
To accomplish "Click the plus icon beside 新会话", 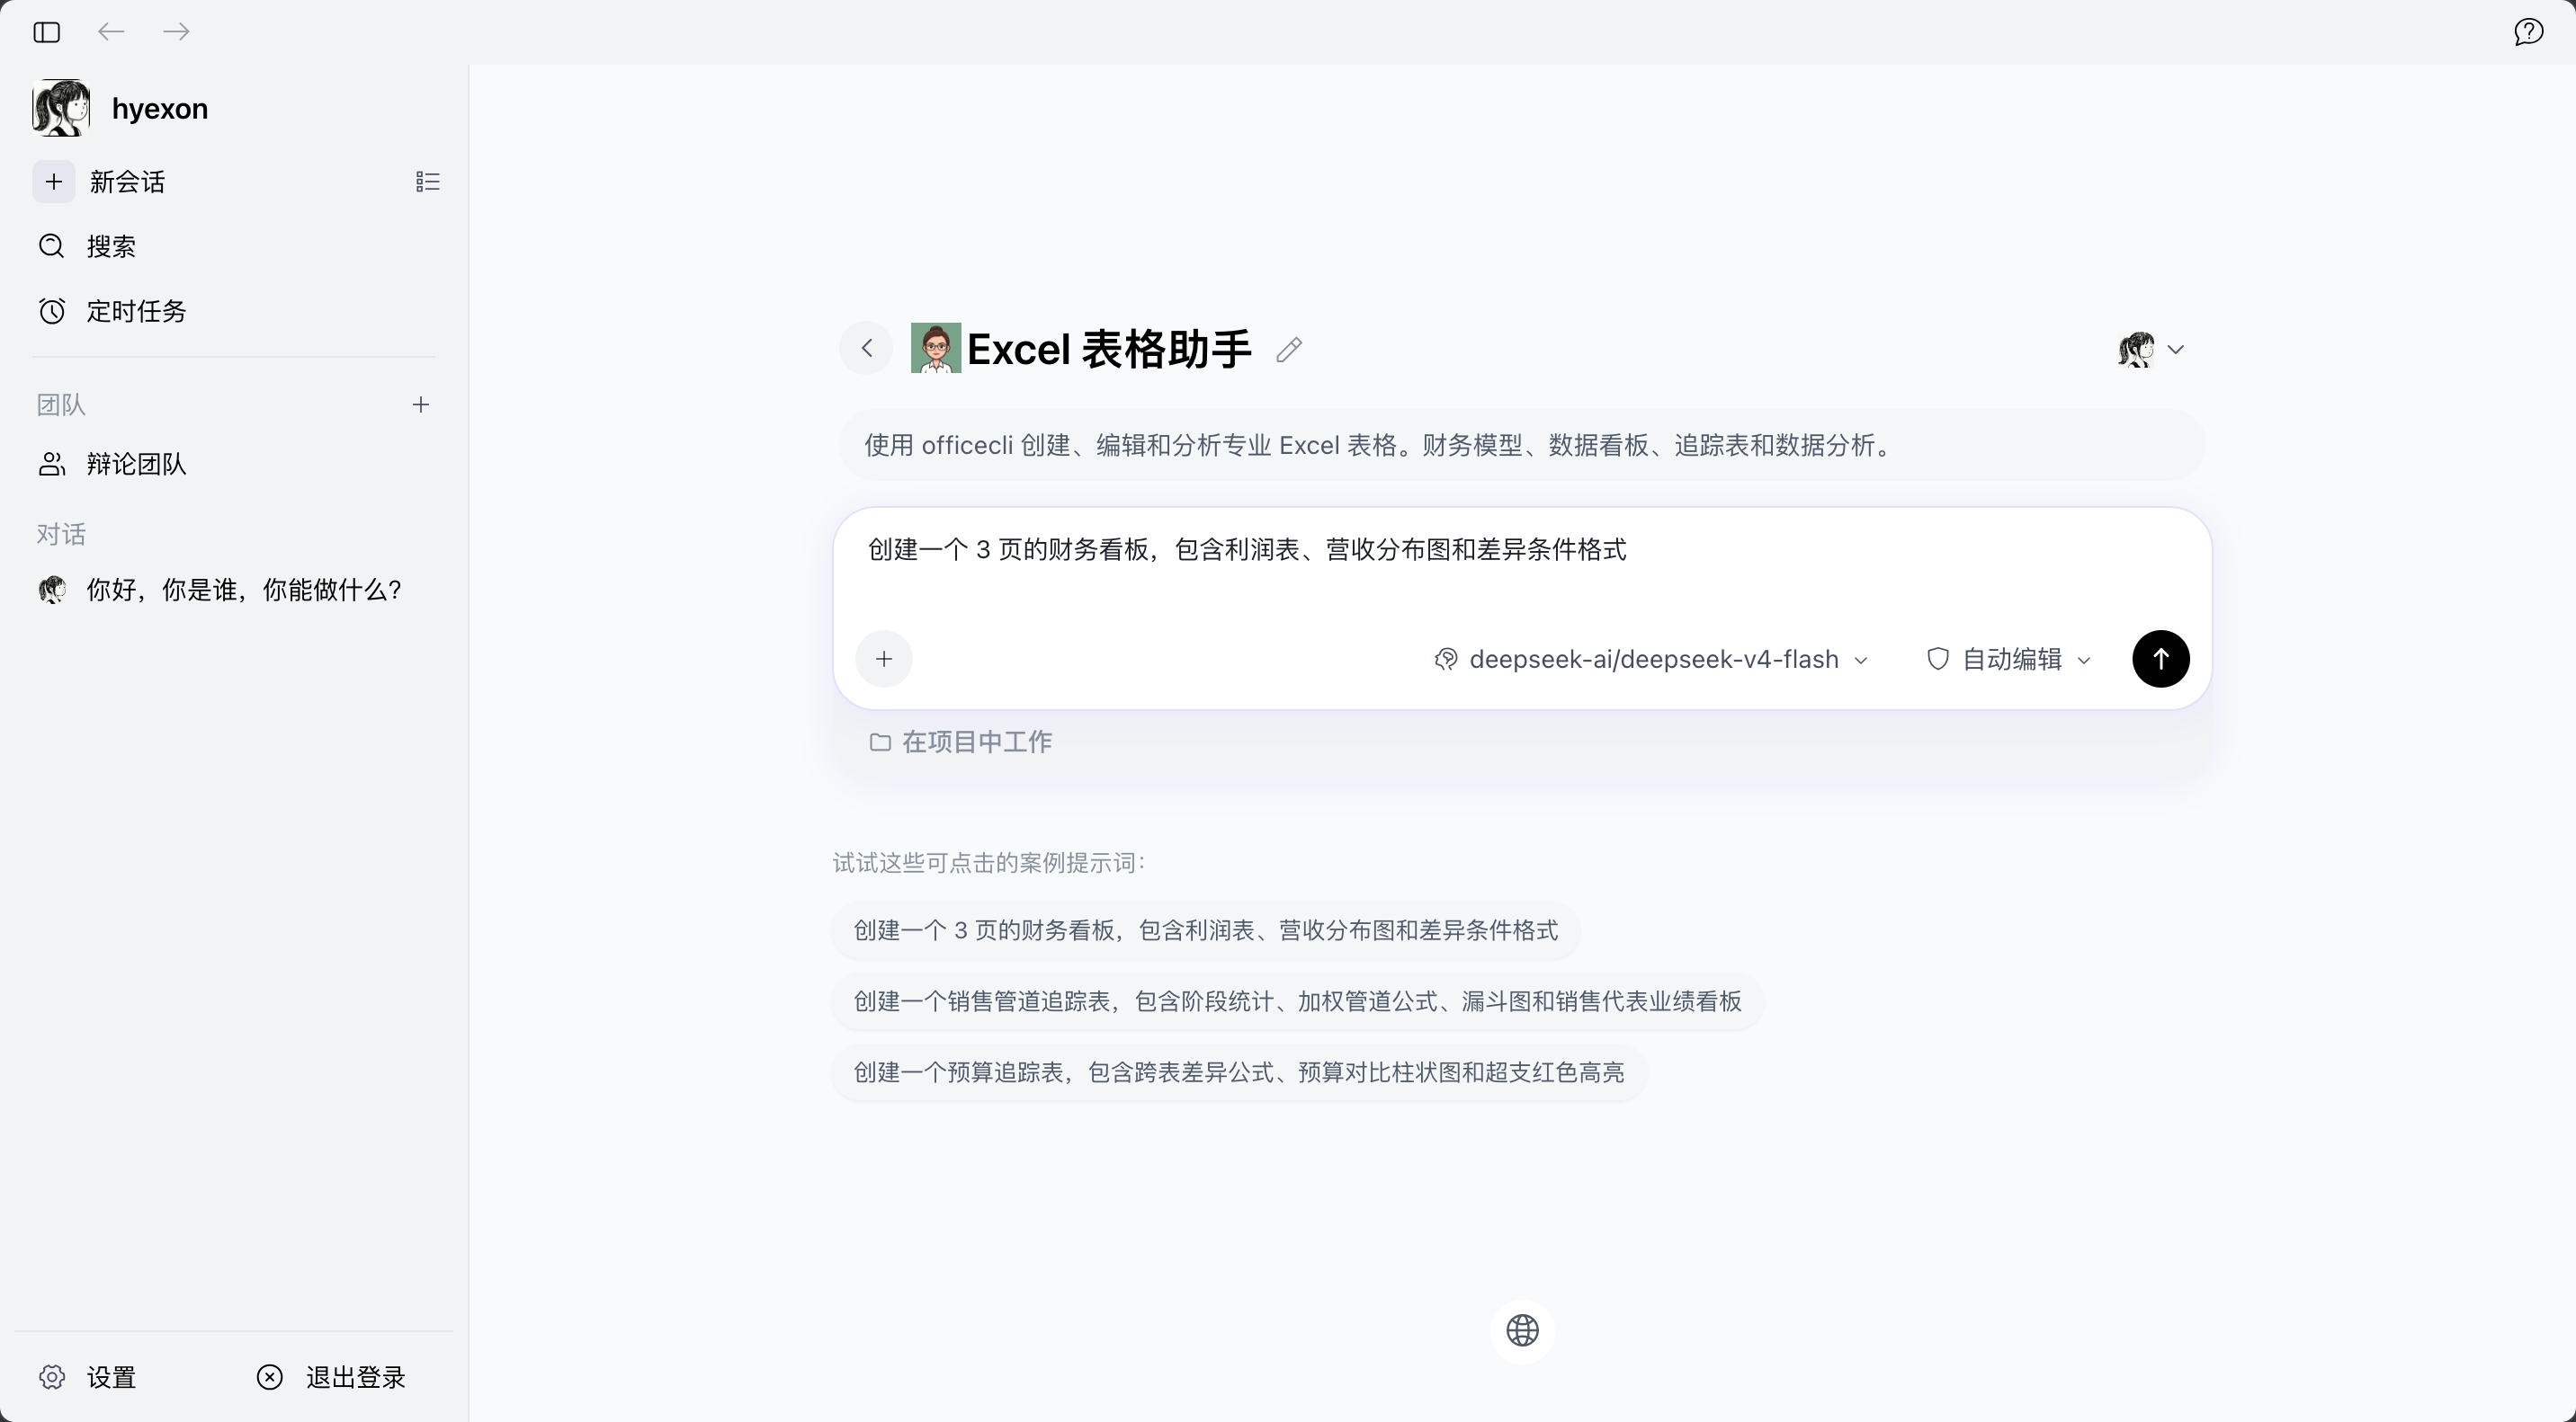I will click(54, 182).
